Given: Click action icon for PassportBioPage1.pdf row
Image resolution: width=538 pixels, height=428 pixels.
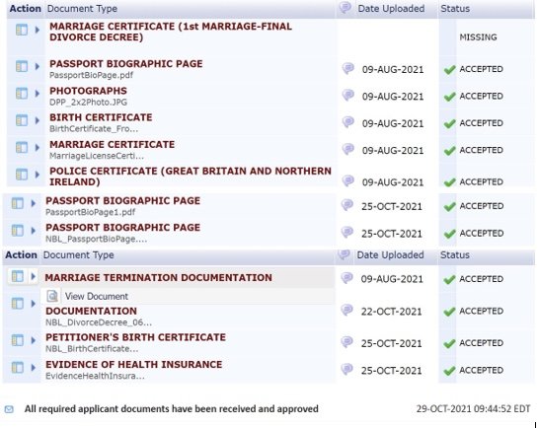Looking at the screenshot, I should click(17, 203).
